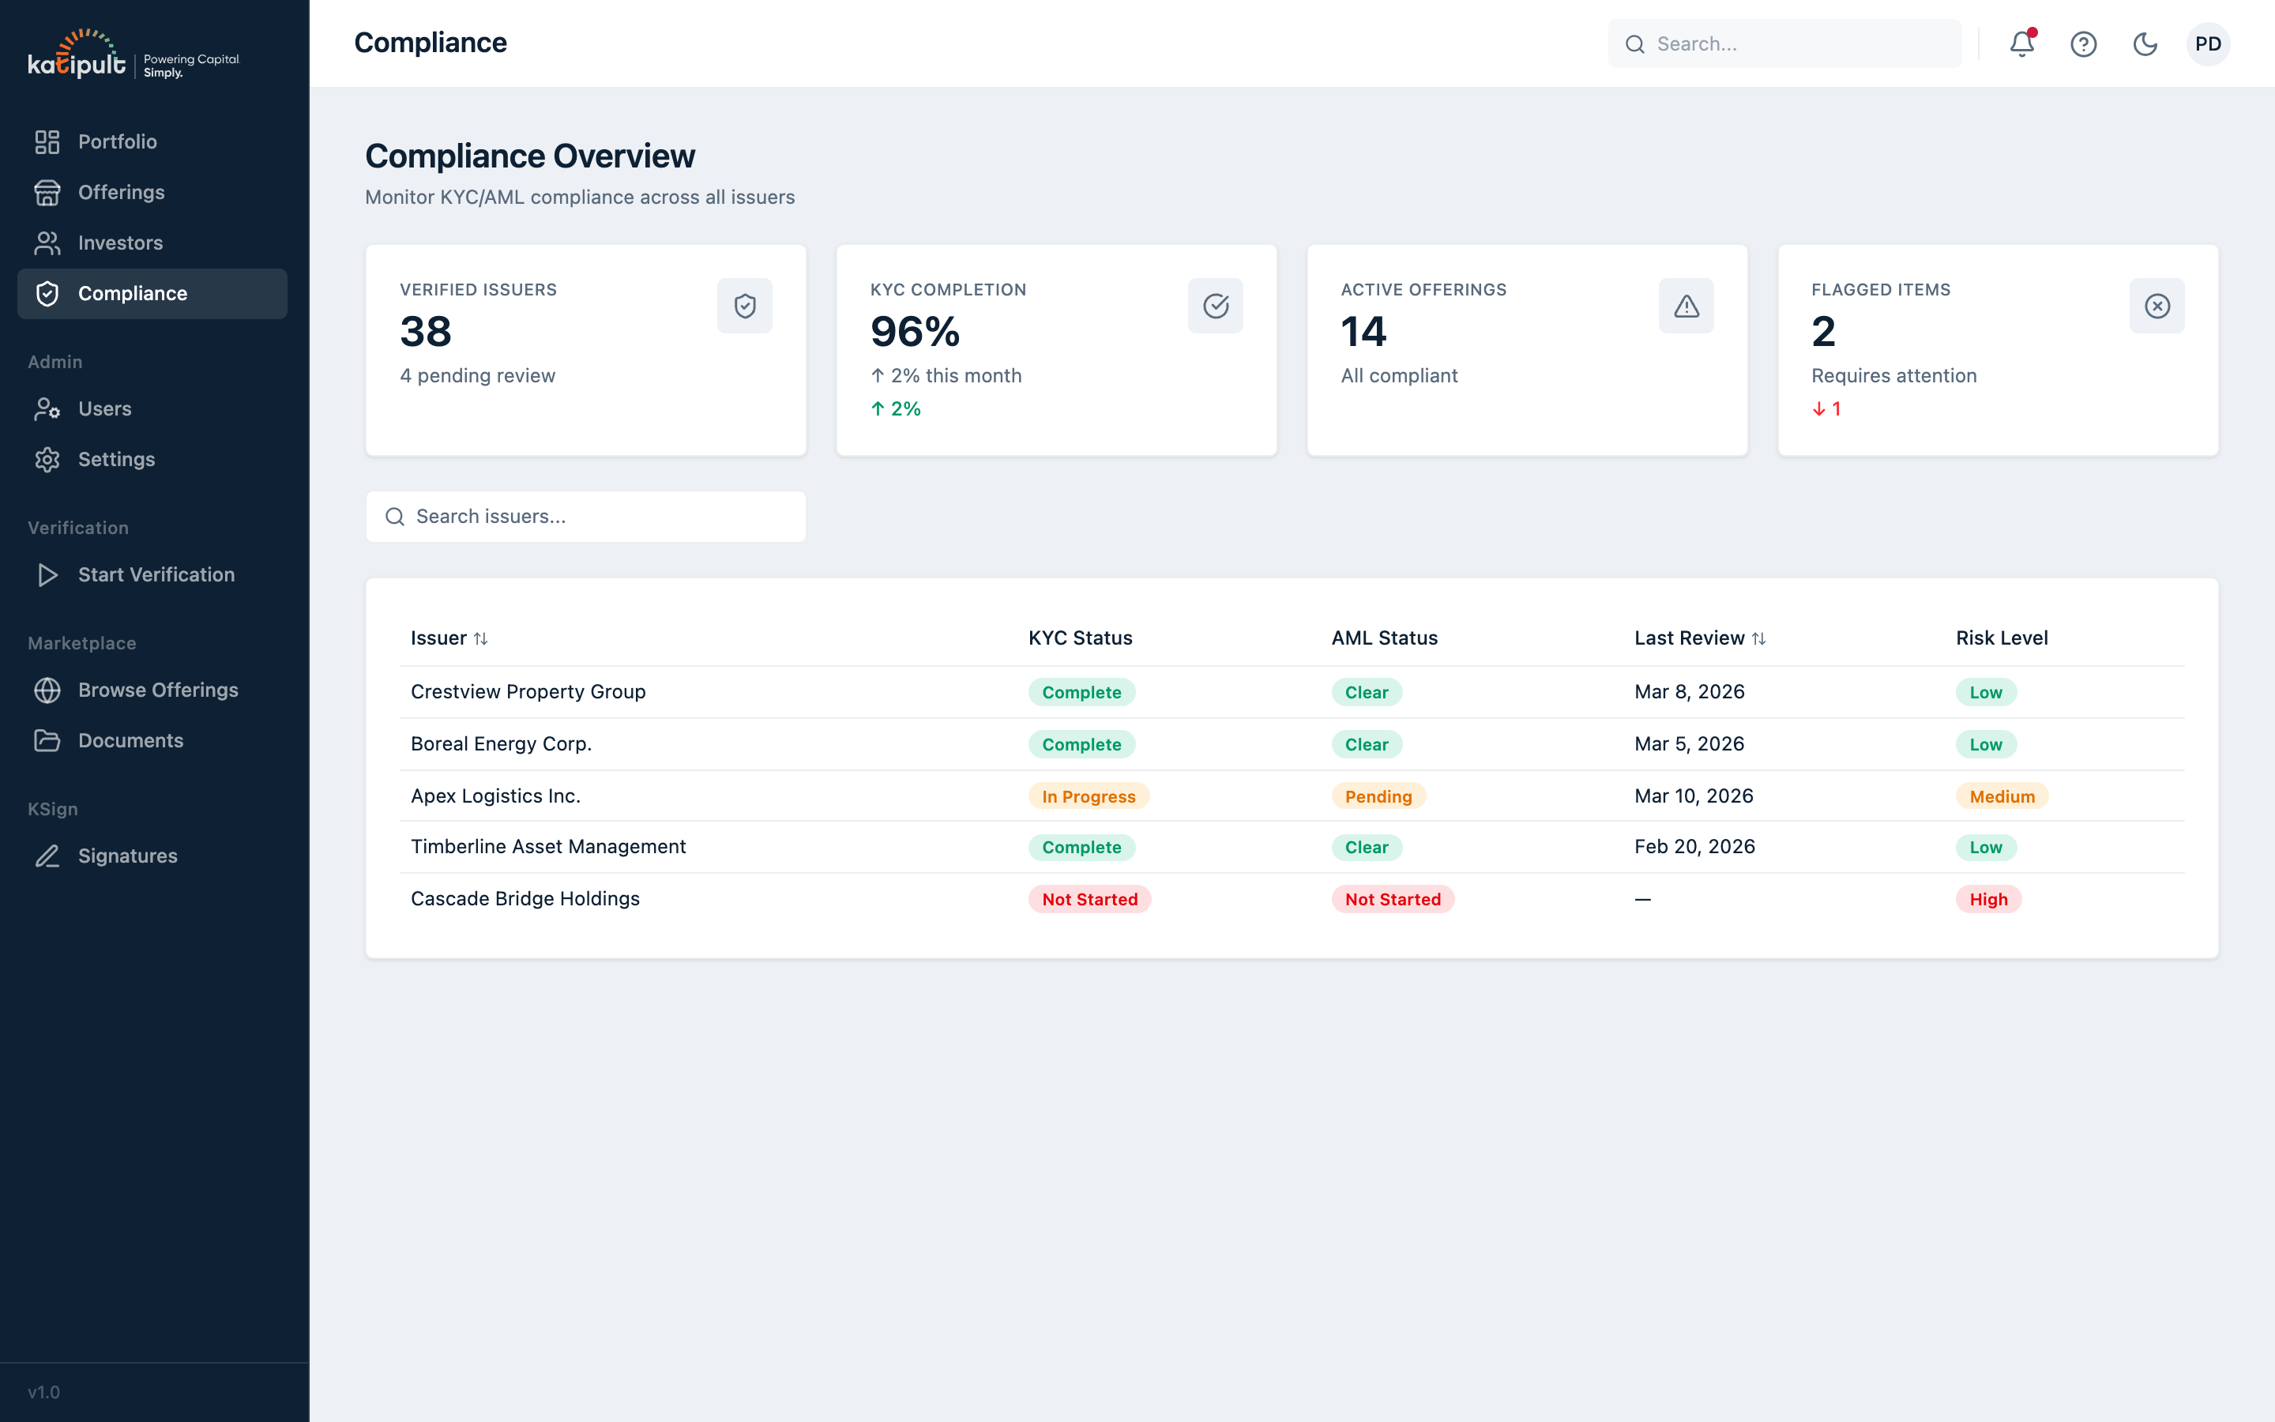The image size is (2275, 1422).
Task: Navigate to Settings from the sidebar
Action: coord(117,460)
